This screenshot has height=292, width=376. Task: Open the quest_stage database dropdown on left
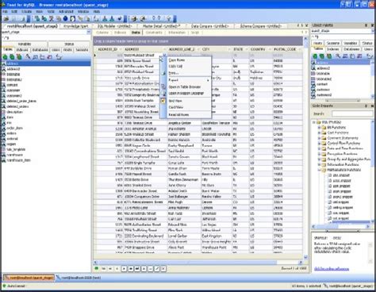pos(89,32)
